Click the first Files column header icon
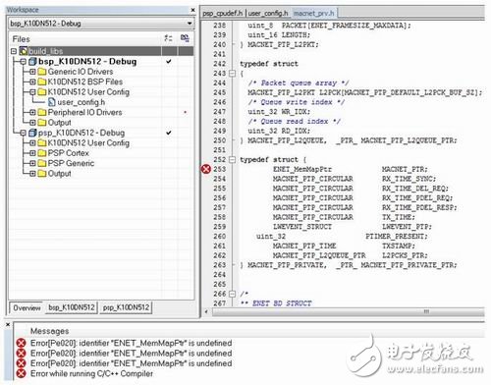Image resolution: width=491 pixels, height=385 pixels. click(x=168, y=38)
